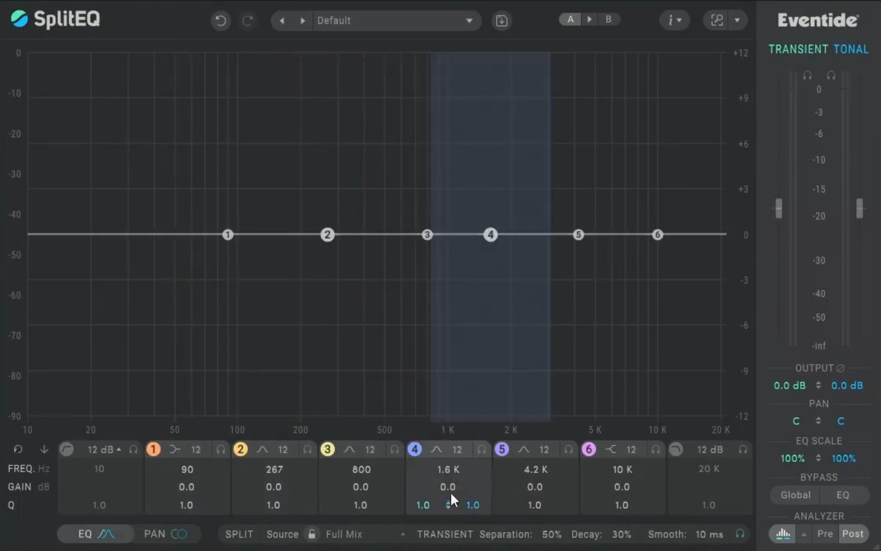Image resolution: width=881 pixels, height=551 pixels.
Task: Open the Full Mix source dropdown
Action: (365, 534)
